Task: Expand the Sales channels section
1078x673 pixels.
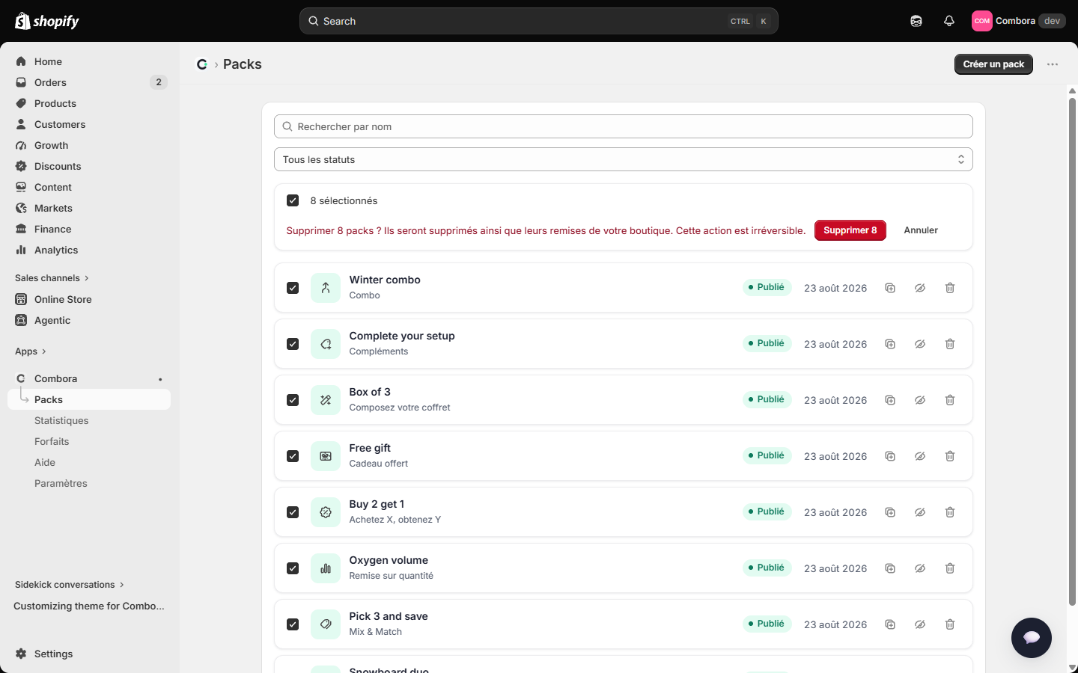Action: coord(52,278)
